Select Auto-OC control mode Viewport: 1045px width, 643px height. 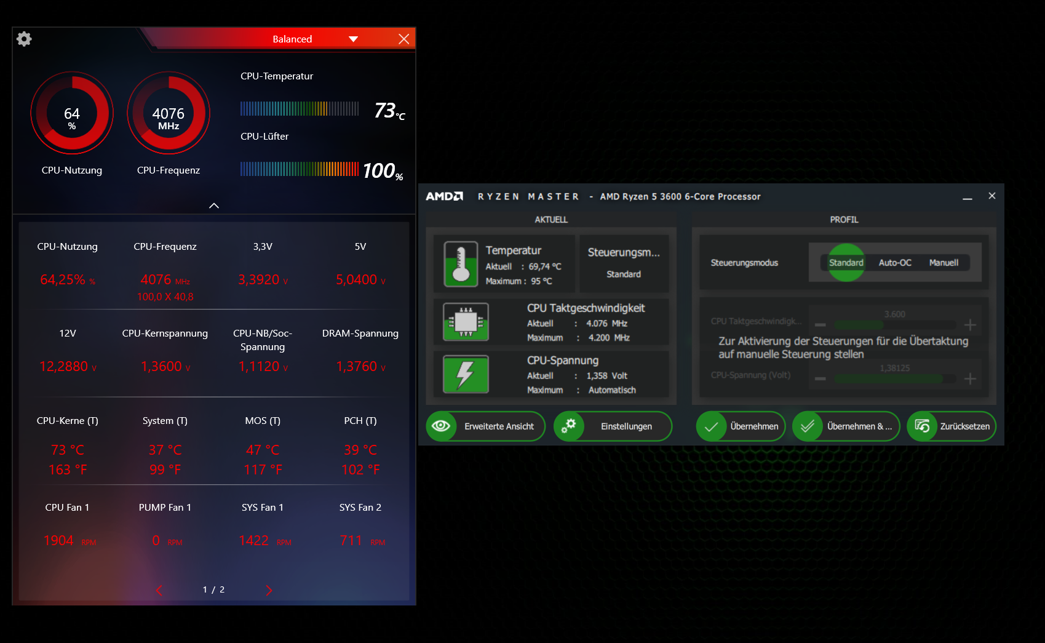click(x=895, y=263)
